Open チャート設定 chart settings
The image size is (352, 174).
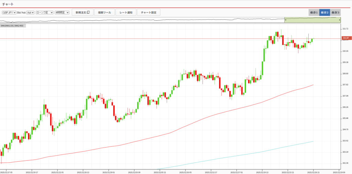tap(148, 12)
